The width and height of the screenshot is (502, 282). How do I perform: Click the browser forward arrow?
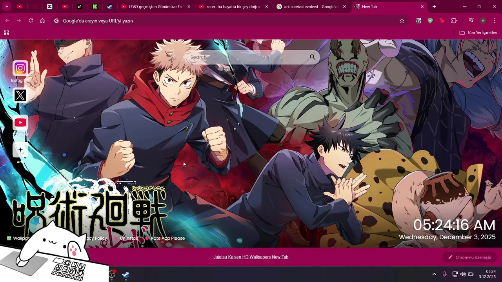tap(19, 21)
